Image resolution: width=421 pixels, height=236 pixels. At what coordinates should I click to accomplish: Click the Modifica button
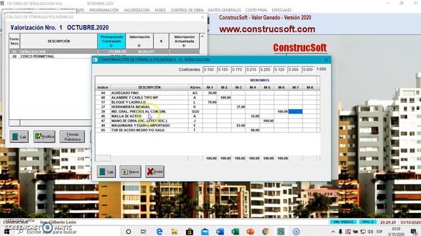click(x=45, y=136)
